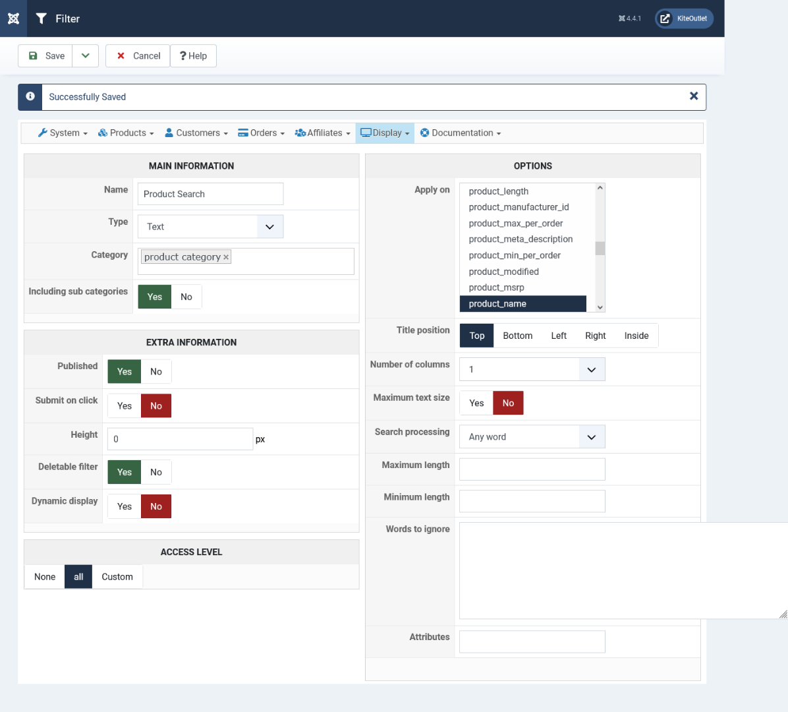
Task: Open the System menu
Action: (x=63, y=133)
